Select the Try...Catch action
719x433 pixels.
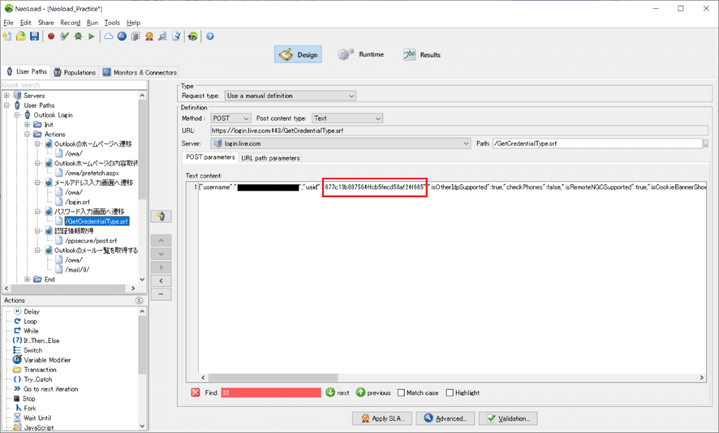(x=38, y=379)
